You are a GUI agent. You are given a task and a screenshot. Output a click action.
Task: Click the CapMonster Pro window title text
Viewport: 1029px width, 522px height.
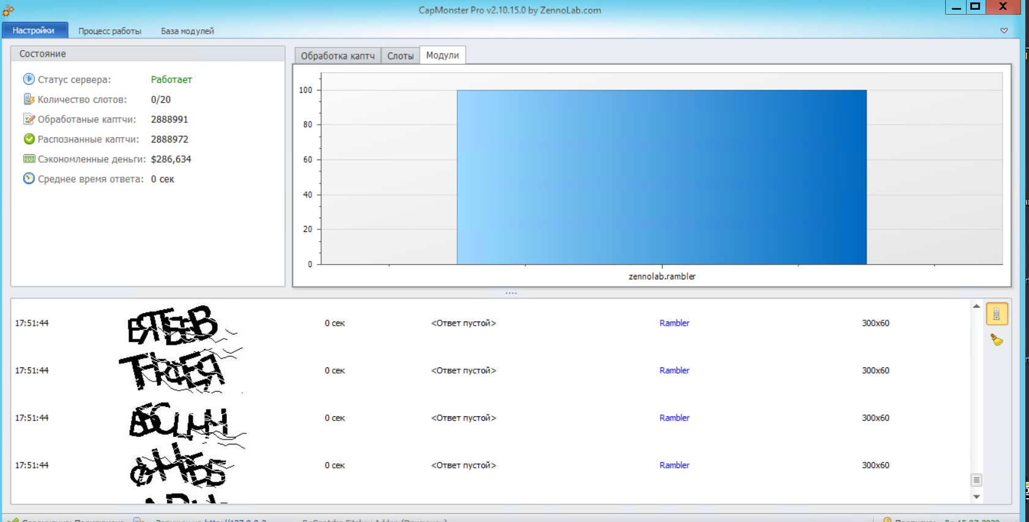point(510,10)
